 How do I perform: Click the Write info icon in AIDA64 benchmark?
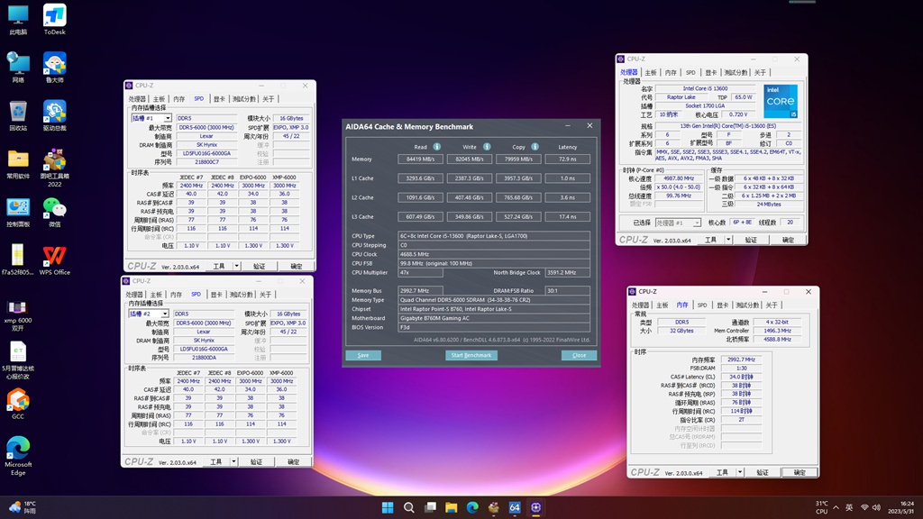487,147
